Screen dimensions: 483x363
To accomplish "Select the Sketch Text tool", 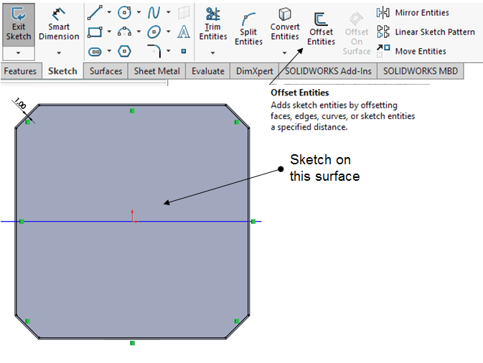I will pyautogui.click(x=184, y=32).
